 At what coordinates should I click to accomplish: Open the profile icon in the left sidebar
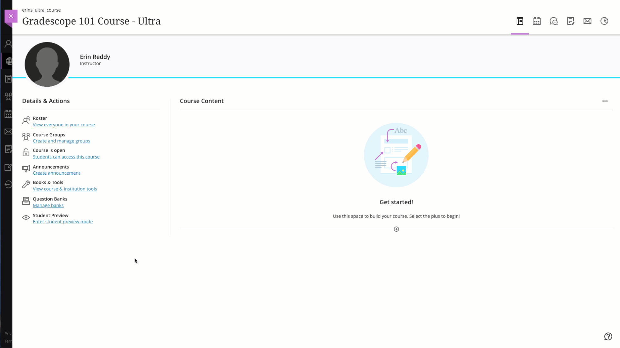coord(8,44)
